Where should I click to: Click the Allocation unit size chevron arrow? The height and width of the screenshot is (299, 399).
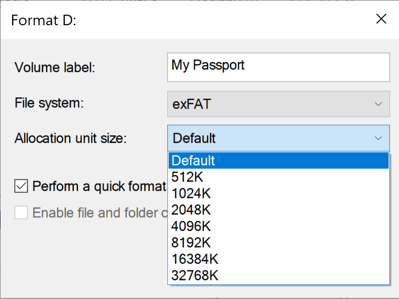point(378,138)
